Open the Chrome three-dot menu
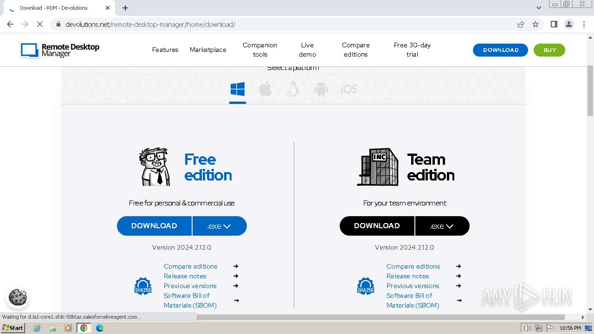 coord(584,24)
